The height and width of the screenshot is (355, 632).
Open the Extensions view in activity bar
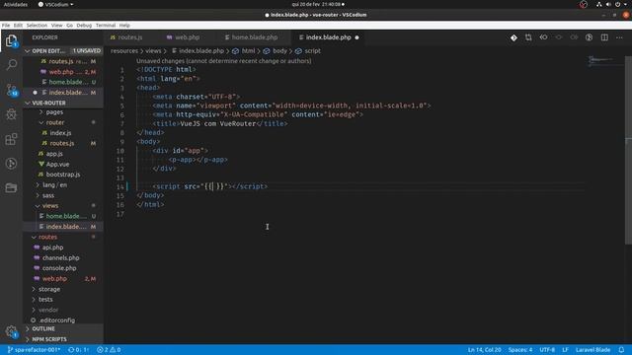point(11,139)
